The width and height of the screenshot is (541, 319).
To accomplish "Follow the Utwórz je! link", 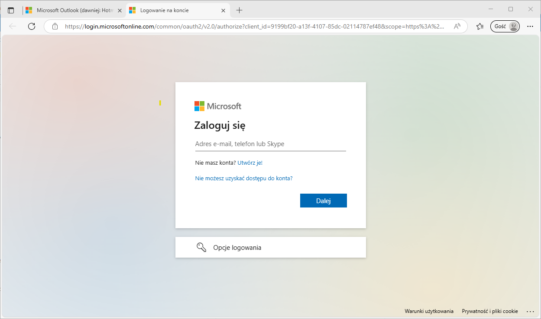I will 250,163.
